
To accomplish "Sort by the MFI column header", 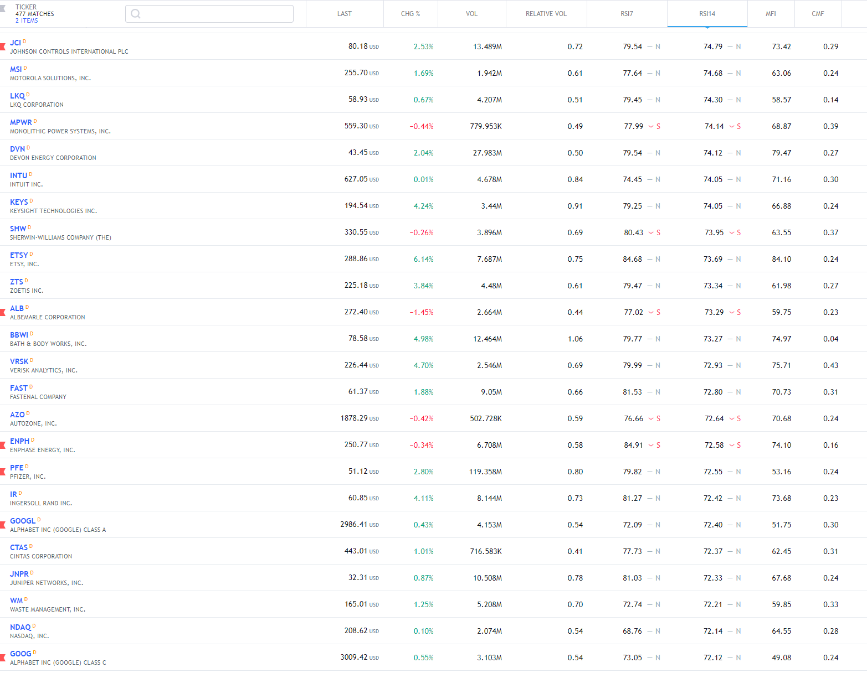I will tap(771, 14).
